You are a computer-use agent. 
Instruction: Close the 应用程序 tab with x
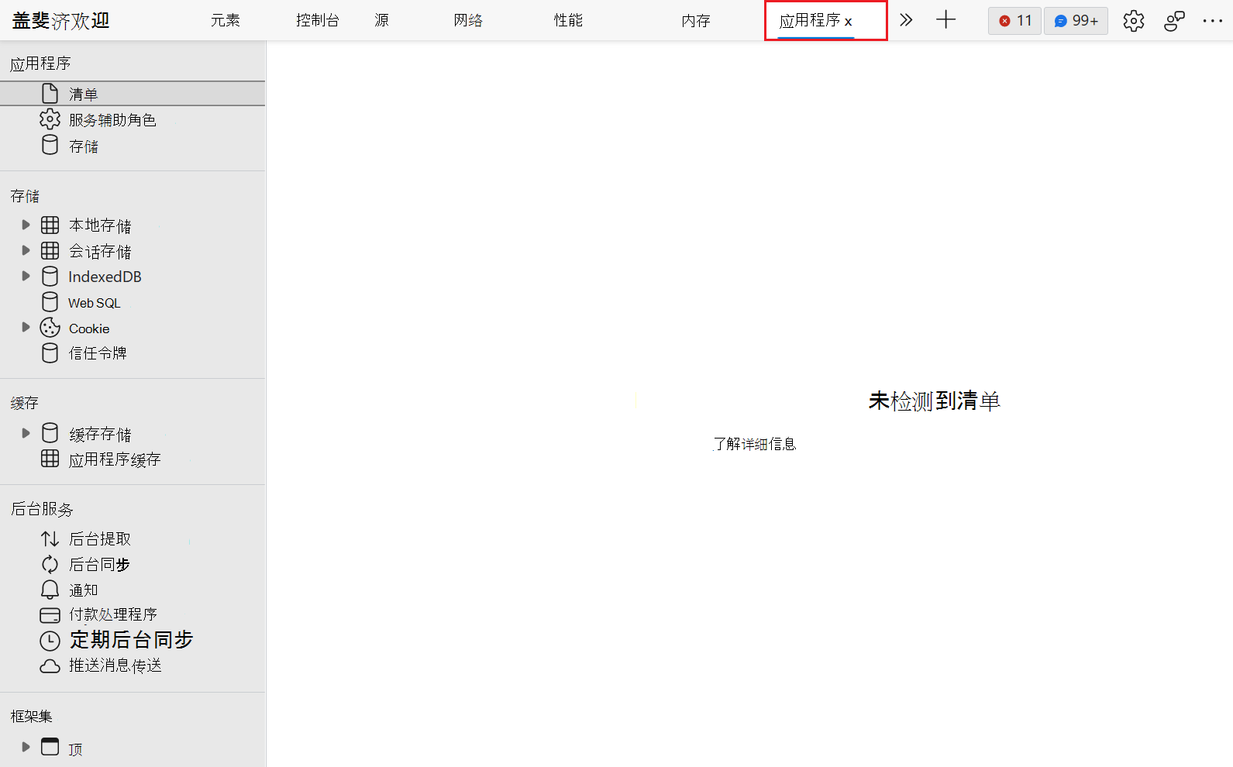pos(849,22)
